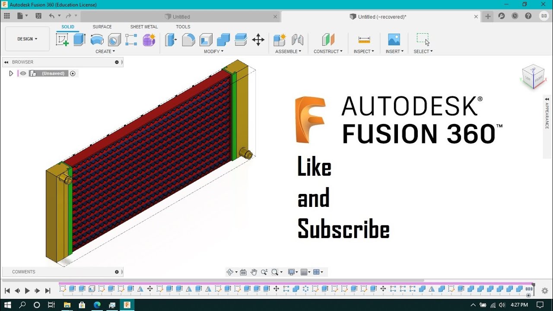Viewport: 553px width, 311px height.
Task: Toggle visibility eye of Unsaved component
Action: (23, 73)
